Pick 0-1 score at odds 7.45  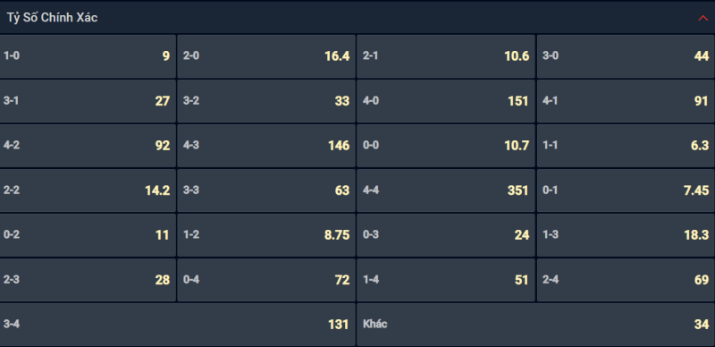pos(626,190)
